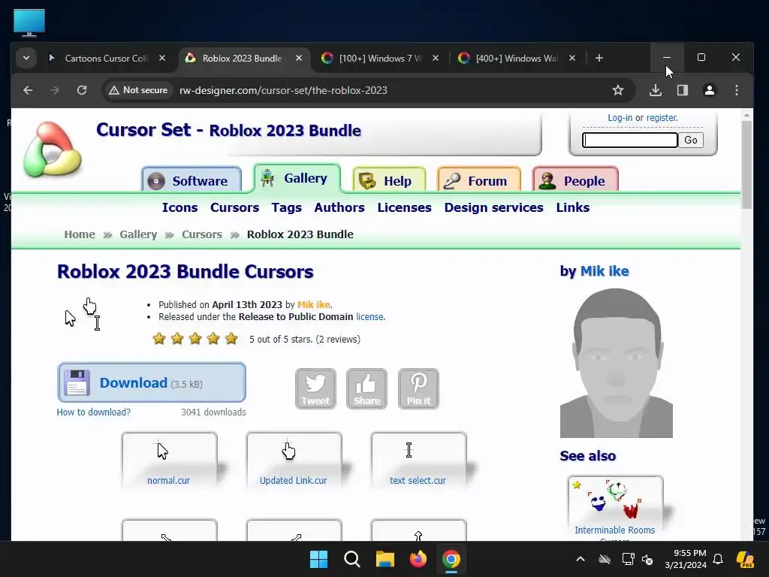Open the Tags submenu link

pyautogui.click(x=286, y=207)
